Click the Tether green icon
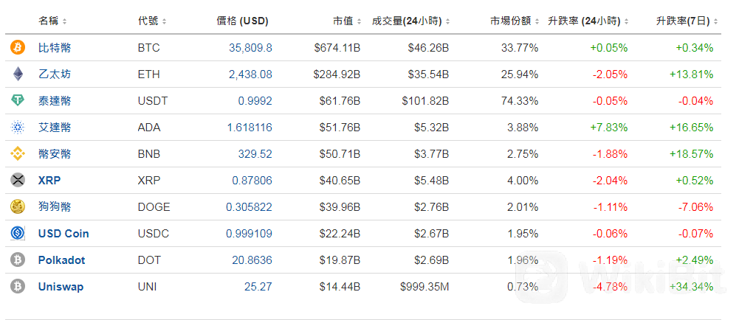Screen dimensions: 739x320 coord(18,101)
